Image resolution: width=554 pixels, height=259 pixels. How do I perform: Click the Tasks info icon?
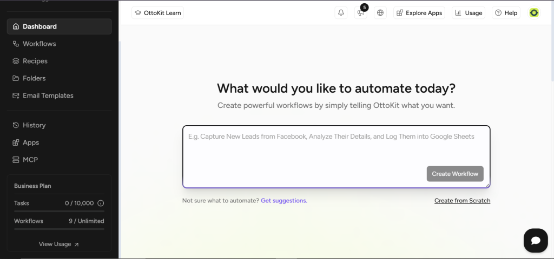pos(101,203)
